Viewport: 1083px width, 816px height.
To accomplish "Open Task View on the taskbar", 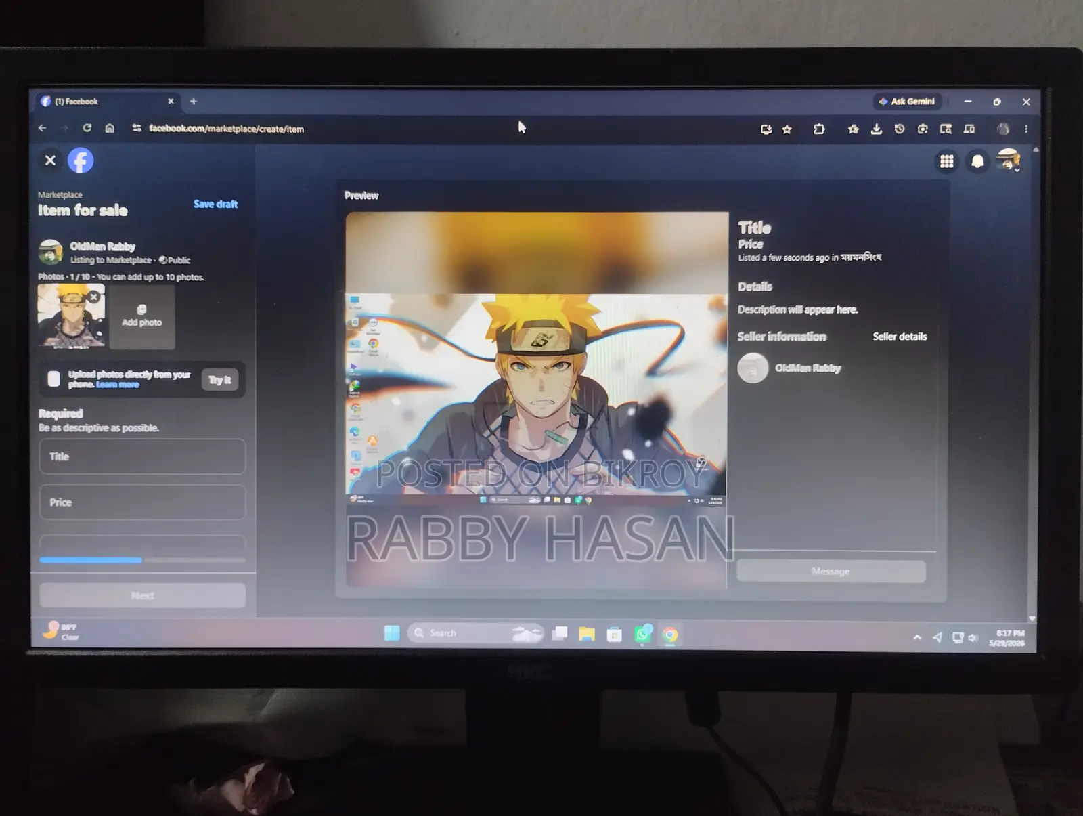I will [x=560, y=634].
